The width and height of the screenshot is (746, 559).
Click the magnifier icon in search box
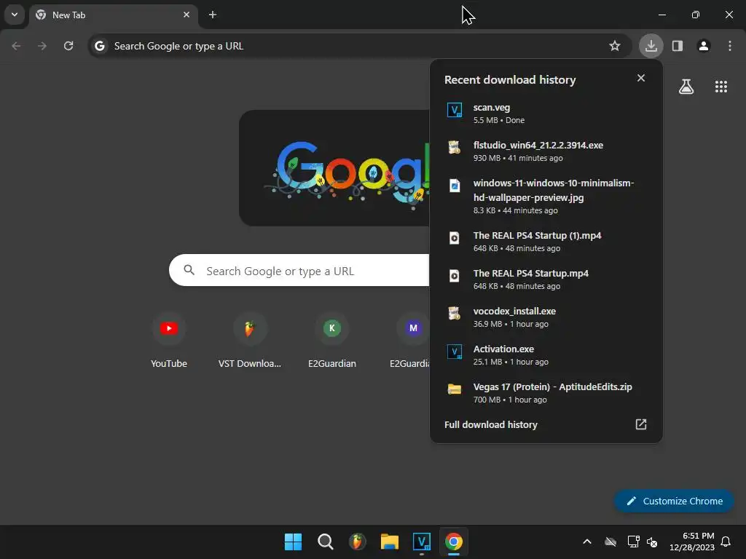tap(189, 270)
